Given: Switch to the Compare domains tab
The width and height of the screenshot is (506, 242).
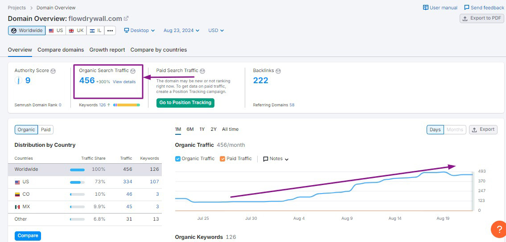Looking at the screenshot, I should [x=61, y=50].
